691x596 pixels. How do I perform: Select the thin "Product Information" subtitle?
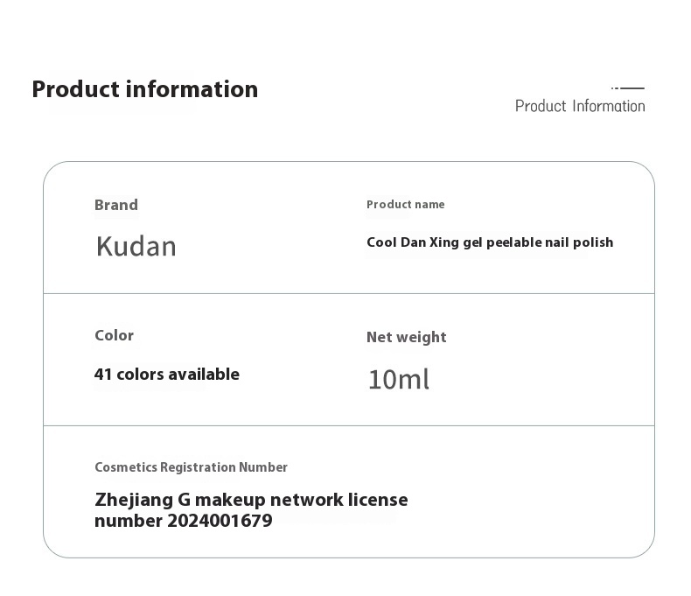580,106
